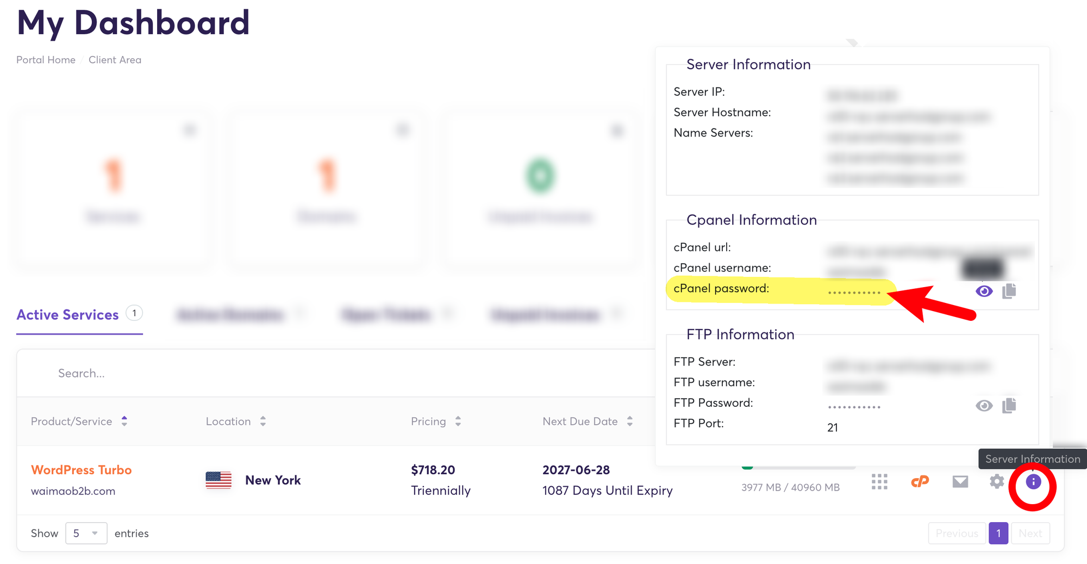Click the Server Information info icon
1087x564 pixels.
1033,482
